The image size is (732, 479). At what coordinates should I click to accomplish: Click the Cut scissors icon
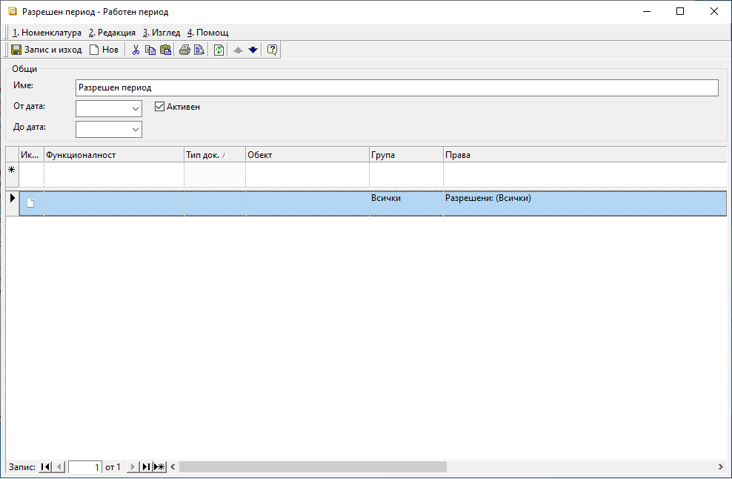tap(136, 50)
